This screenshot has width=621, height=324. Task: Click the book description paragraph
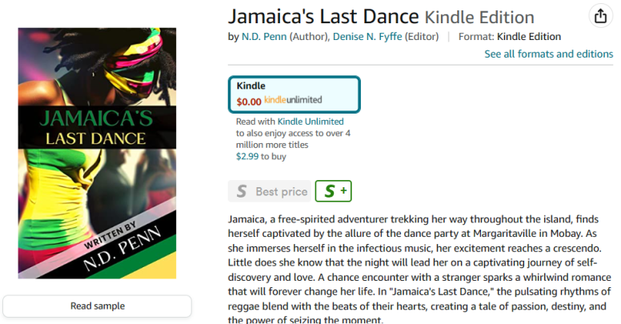point(419,269)
